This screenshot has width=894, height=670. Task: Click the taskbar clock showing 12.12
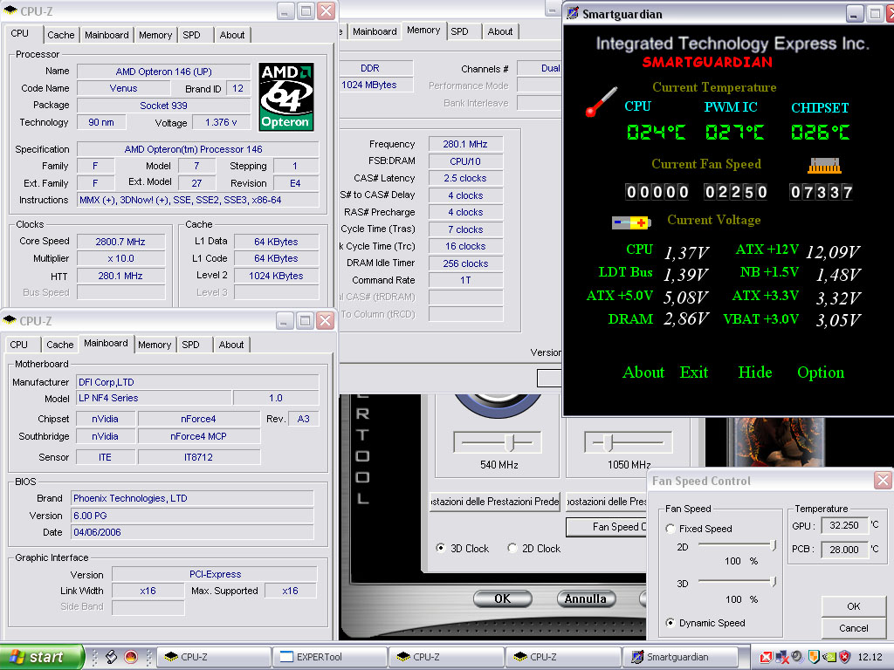click(870, 657)
